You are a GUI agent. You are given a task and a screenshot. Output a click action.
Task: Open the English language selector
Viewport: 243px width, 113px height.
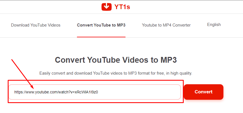coord(214,25)
